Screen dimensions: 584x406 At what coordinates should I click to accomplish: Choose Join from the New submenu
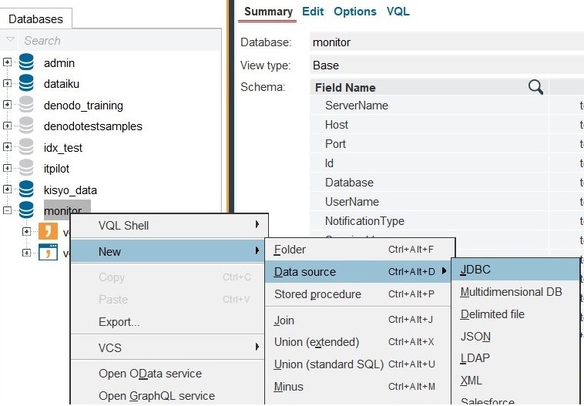358,320
